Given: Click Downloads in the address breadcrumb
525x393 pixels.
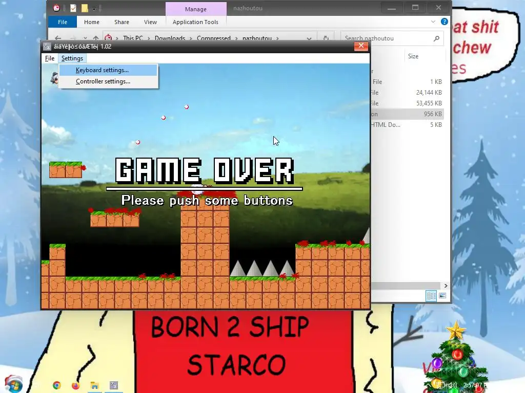Looking at the screenshot, I should click(170, 38).
